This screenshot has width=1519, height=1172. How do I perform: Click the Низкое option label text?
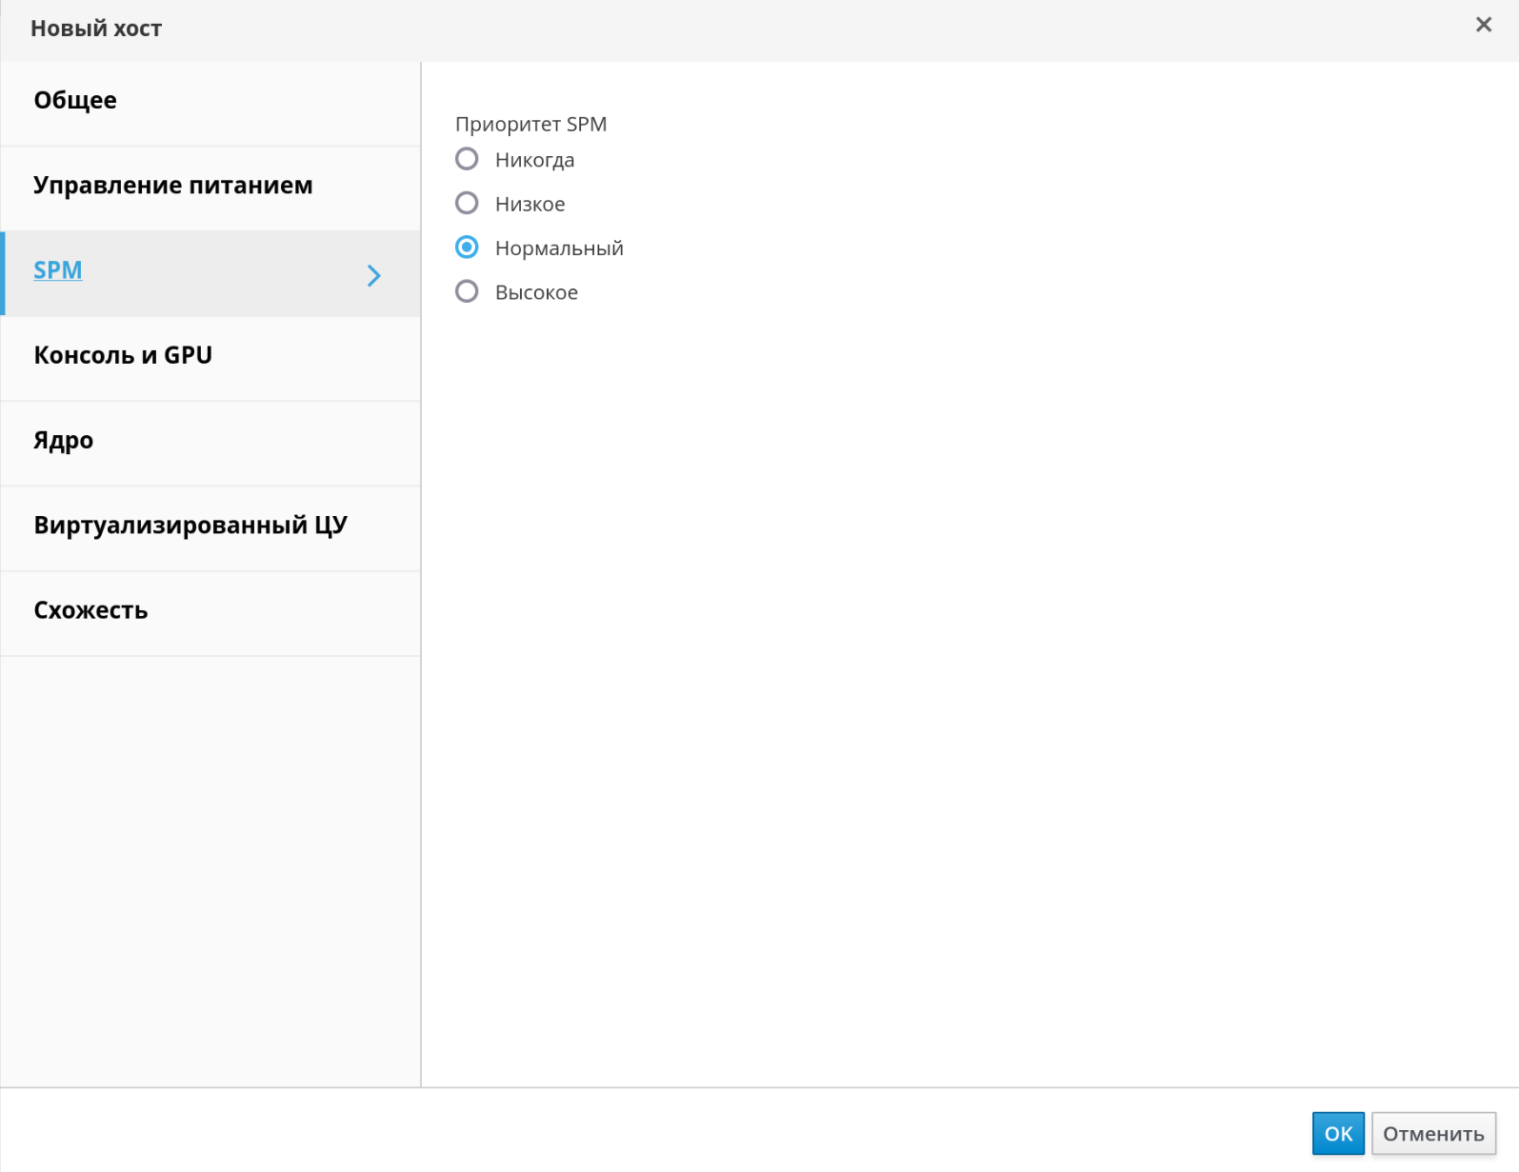[530, 204]
